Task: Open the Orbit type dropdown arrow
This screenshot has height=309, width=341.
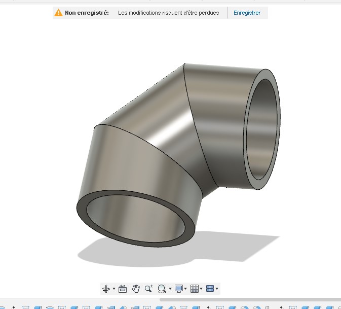Action: (114, 289)
